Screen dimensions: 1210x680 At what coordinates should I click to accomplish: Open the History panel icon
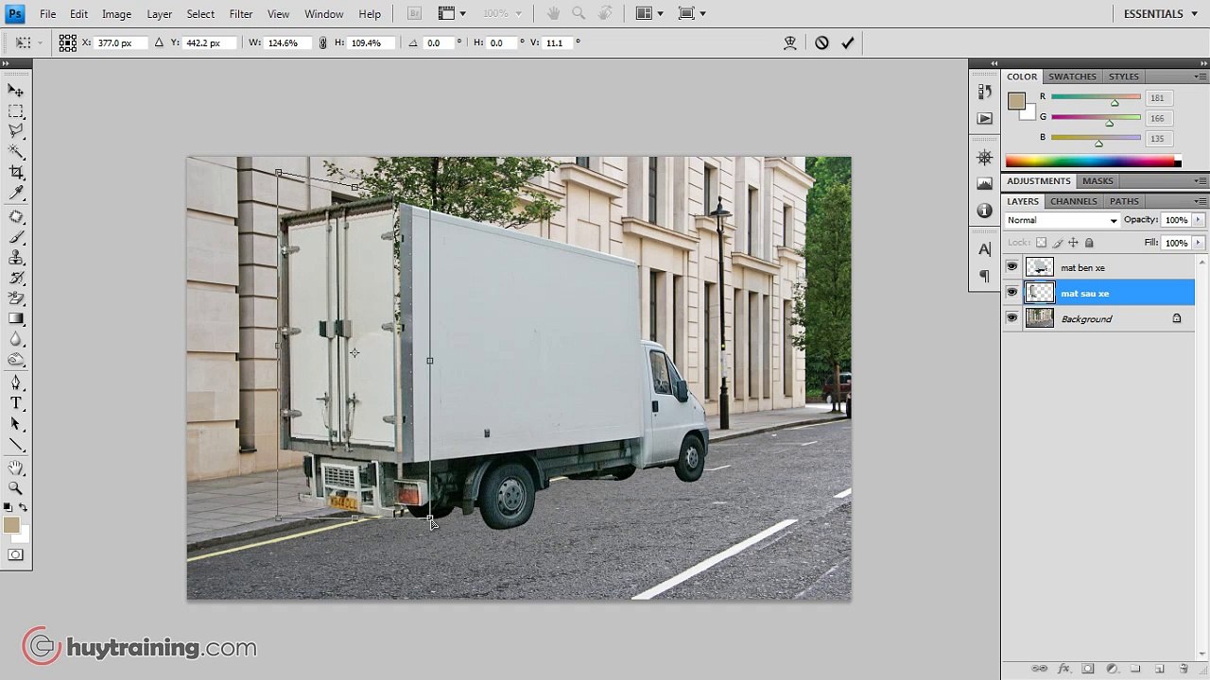984,92
